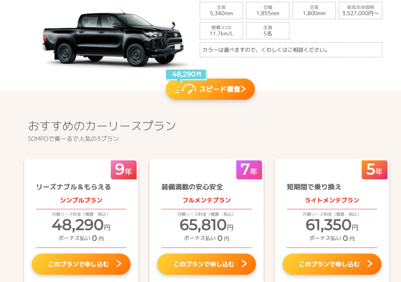Click the 7年 lease term badge

click(249, 170)
